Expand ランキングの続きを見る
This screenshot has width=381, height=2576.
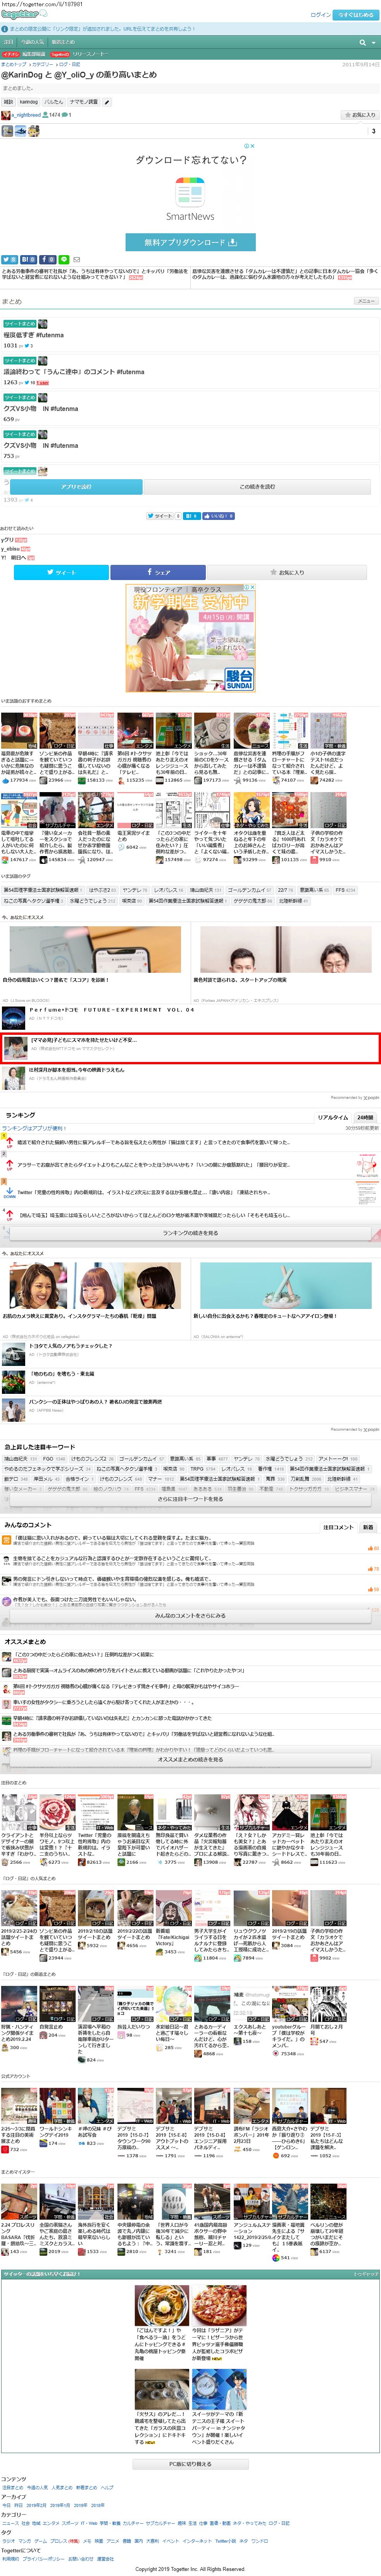click(x=190, y=1233)
